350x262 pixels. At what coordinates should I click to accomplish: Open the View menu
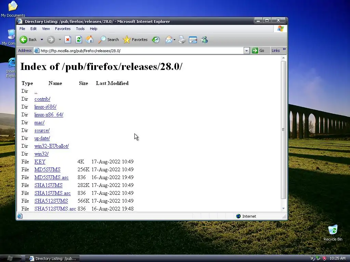[46, 29]
